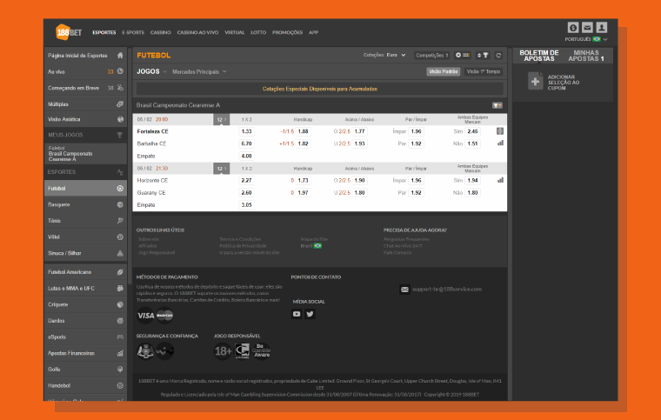Select Barbalha CE 1X2 odds 6.70

click(247, 143)
